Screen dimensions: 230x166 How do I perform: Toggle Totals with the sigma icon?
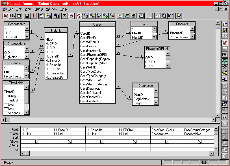click(x=64, y=16)
